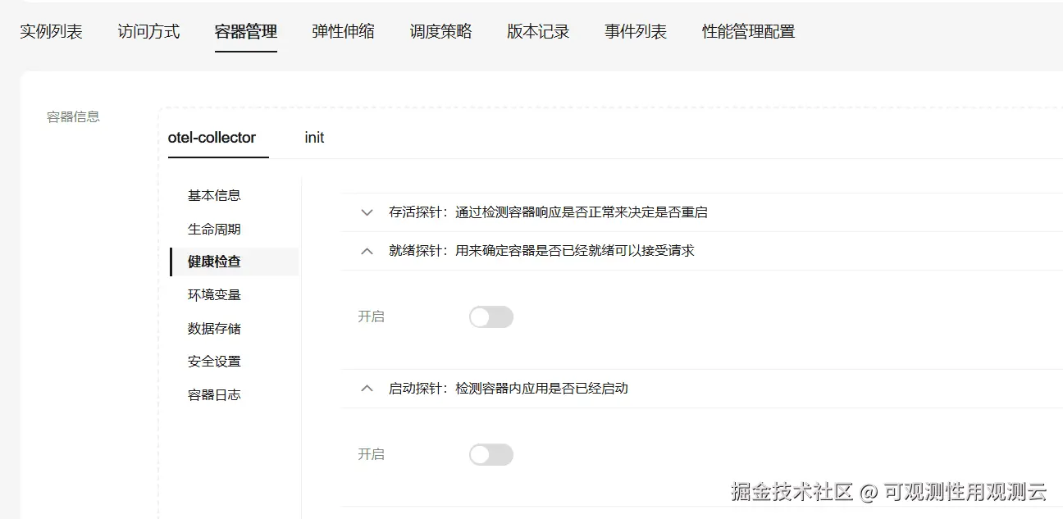Viewport: 1063px width, 519px height.
Task: View the 版本记录 tab
Action: pos(538,32)
